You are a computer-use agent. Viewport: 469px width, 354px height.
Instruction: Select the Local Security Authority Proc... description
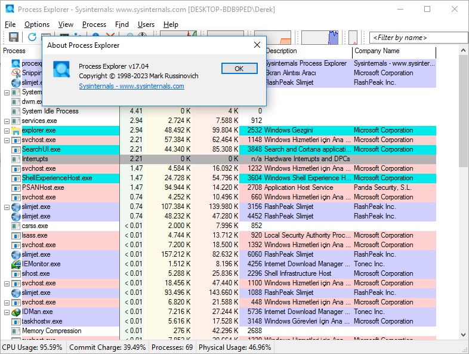pos(307,235)
